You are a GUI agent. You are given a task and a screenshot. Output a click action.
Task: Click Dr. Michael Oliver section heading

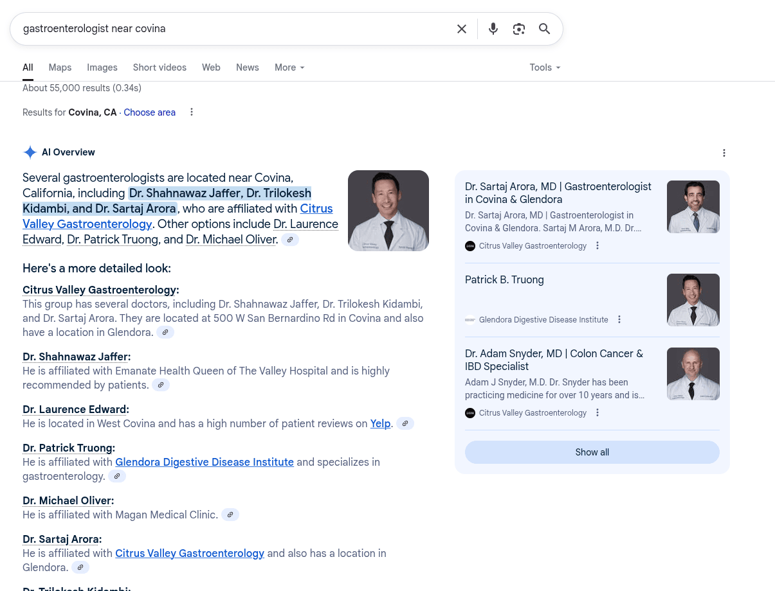click(x=68, y=501)
